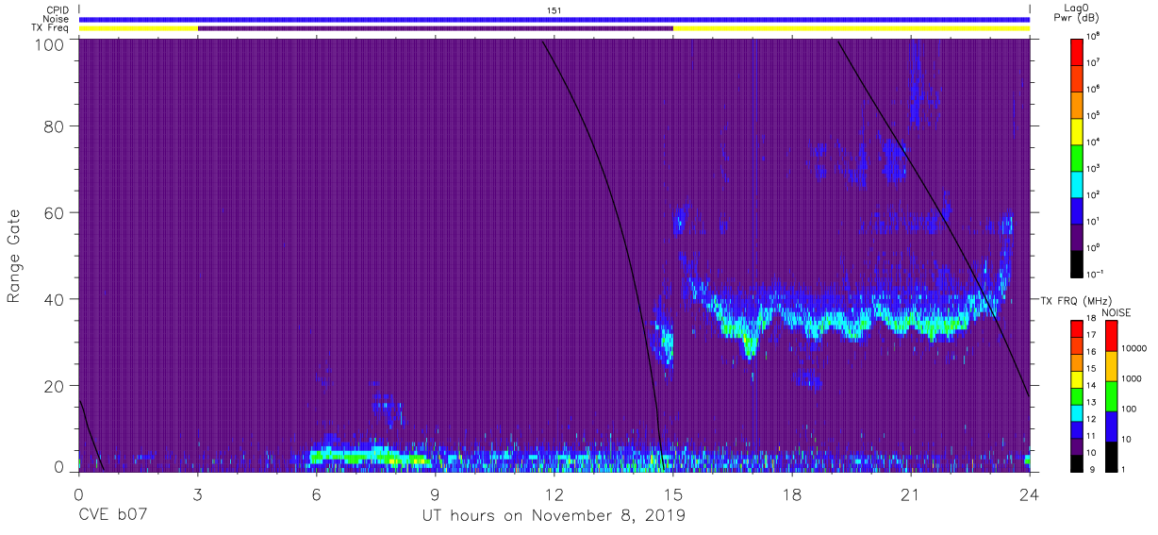Click the UT hours on November 8, 2019 label
The image size is (1158, 535).
click(554, 516)
